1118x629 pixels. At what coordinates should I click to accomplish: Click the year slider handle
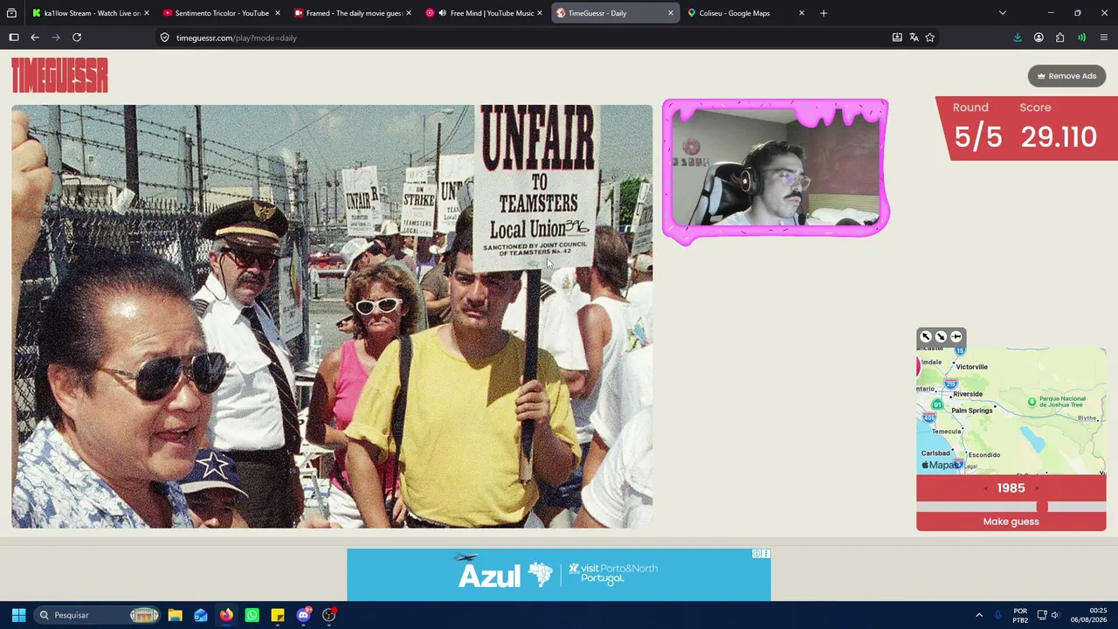click(x=1042, y=507)
